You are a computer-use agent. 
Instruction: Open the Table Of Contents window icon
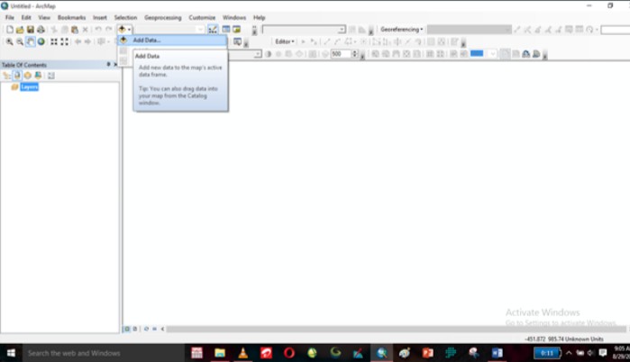pyautogui.click(x=226, y=30)
